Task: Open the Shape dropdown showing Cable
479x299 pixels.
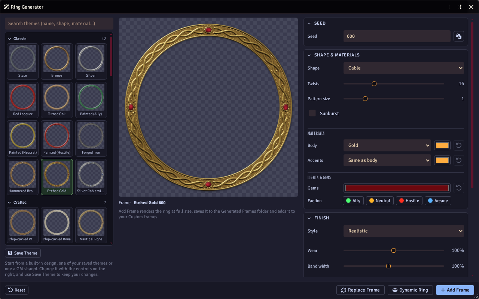Action: coord(404,68)
